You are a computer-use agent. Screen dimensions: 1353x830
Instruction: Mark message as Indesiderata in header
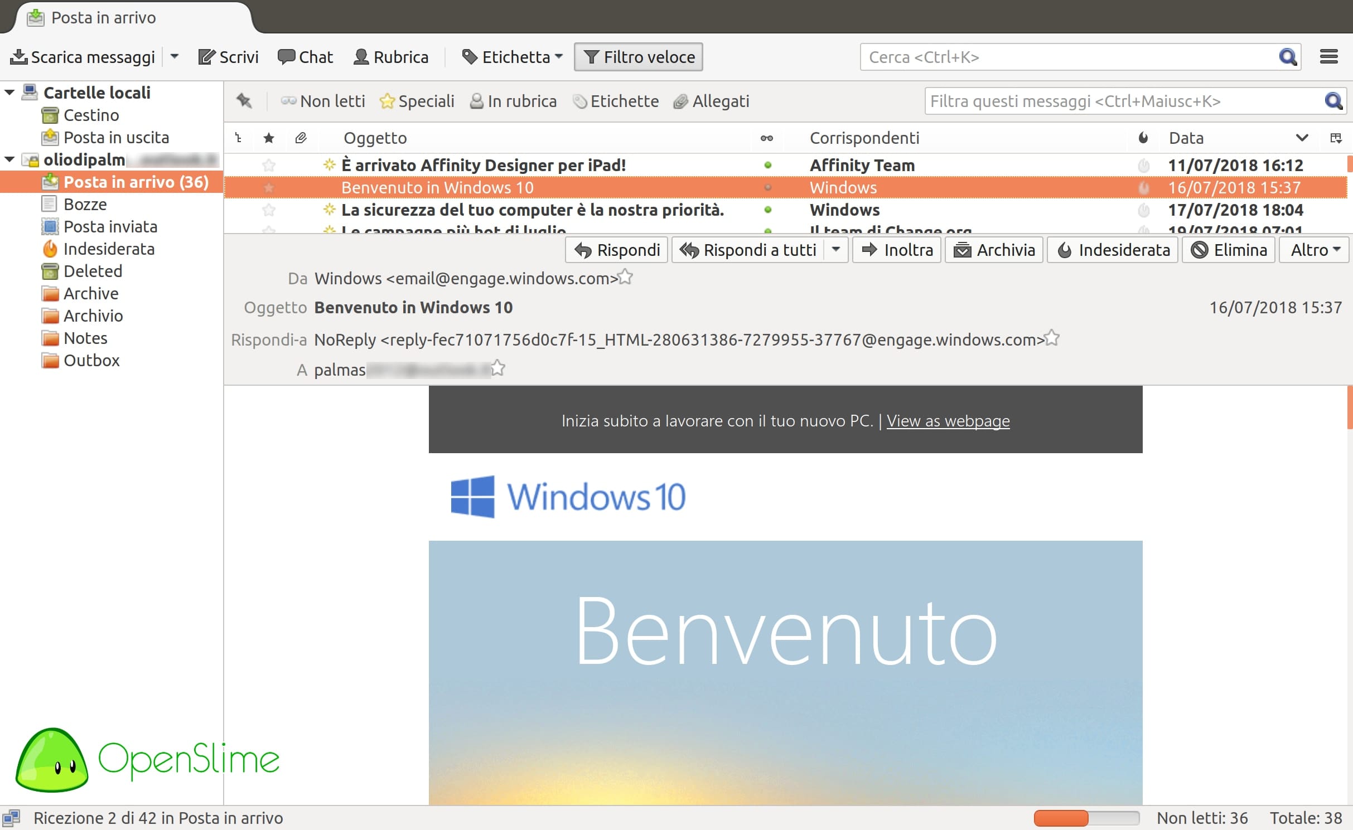tap(1113, 250)
